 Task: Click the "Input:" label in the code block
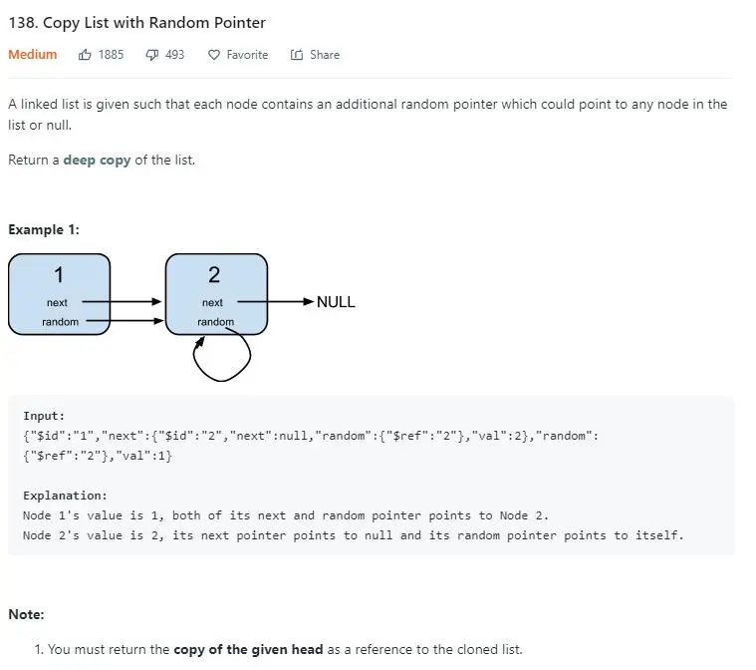coord(44,416)
